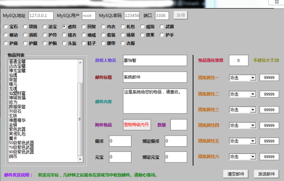Select 仙盟财富 in the item list
Image resolution: width=284 pixels, height=181 pixels.
pos(17,93)
